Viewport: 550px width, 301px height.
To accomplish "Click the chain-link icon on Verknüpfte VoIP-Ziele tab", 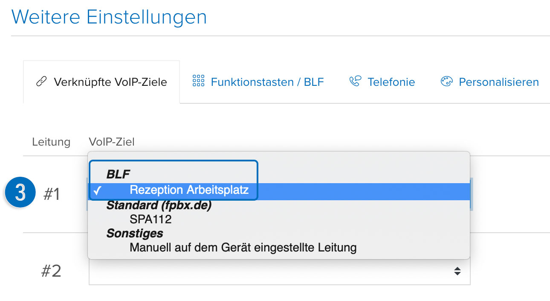I will (x=41, y=82).
